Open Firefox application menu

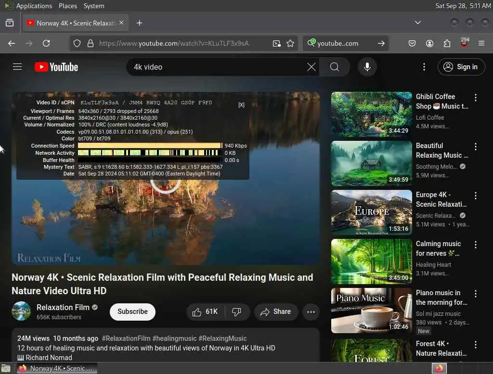(481, 43)
